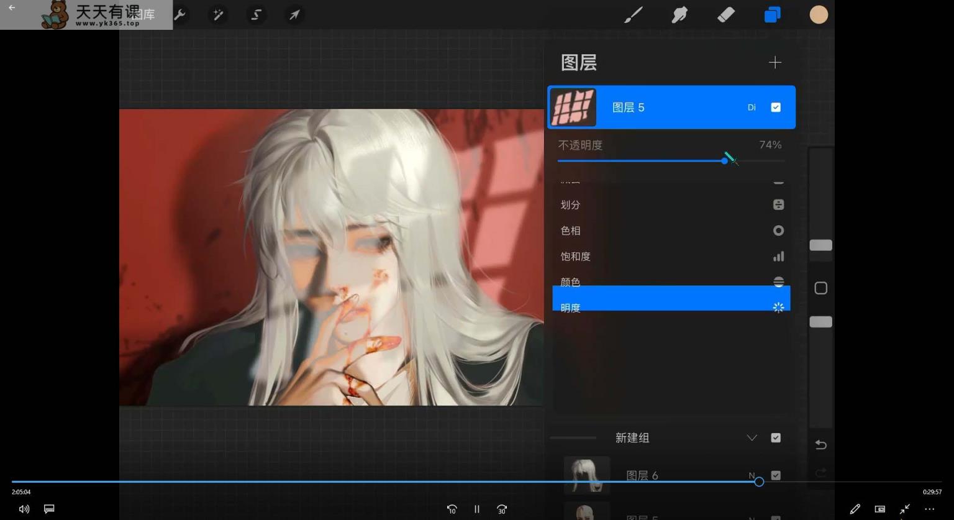Click 图层 6 layer thumbnail

coord(587,475)
